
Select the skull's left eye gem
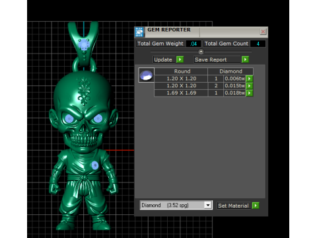tap(69, 119)
